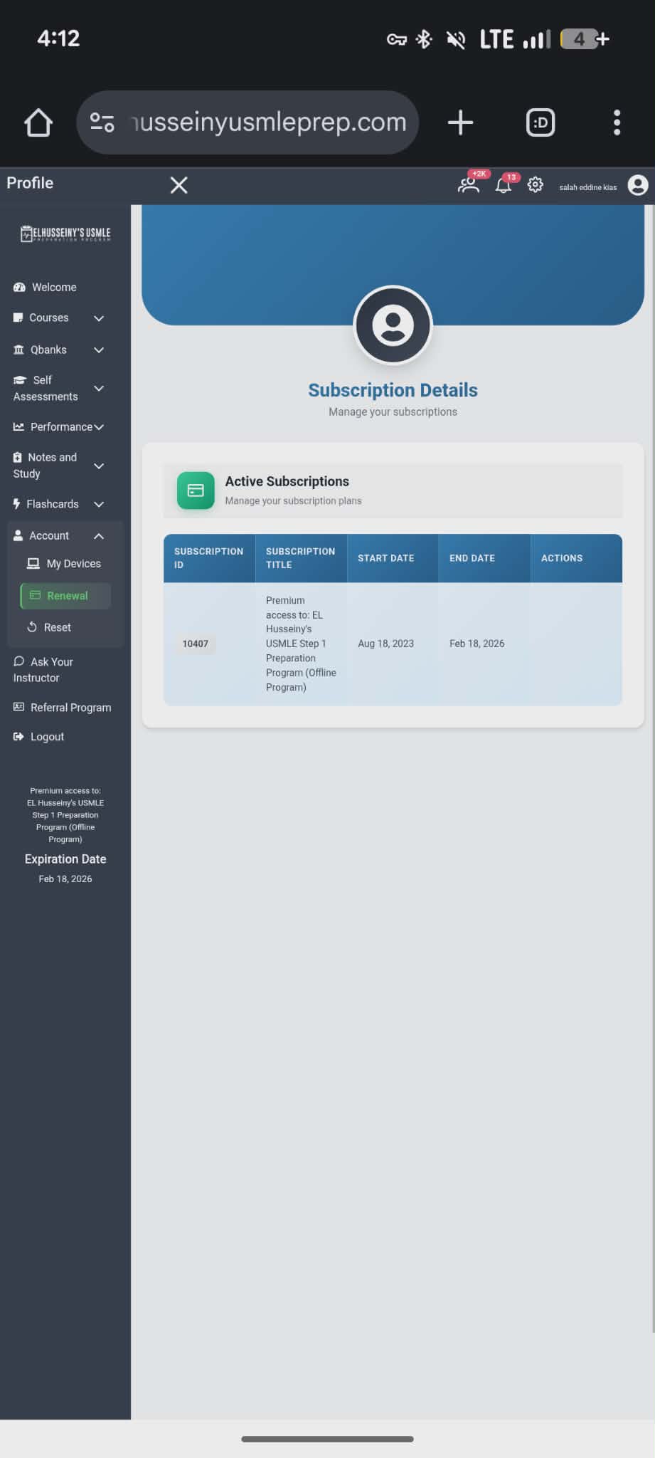Click the user avatar in top bar
This screenshot has width=655, height=1458.
637,185
